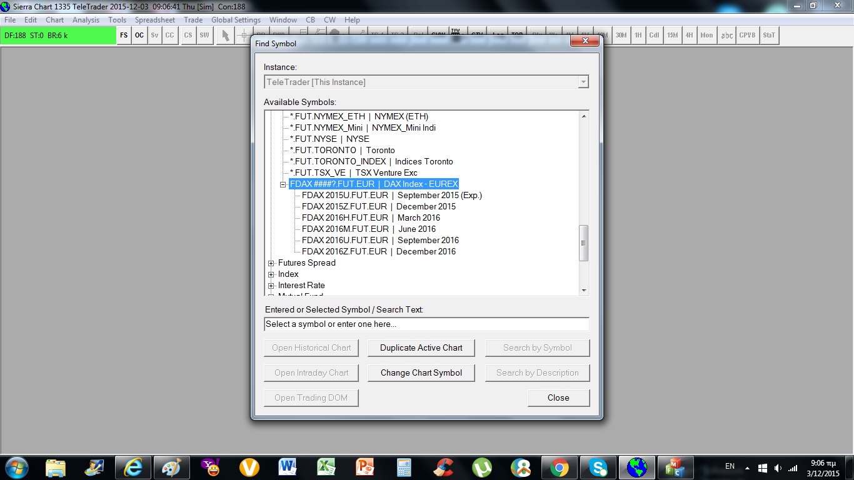Click the Mon toolbar button

[x=706, y=36]
